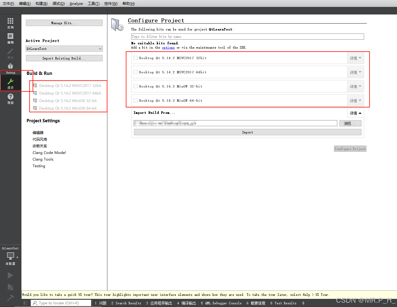Open Active Project QtLearnTest dropdown

pos(64,49)
